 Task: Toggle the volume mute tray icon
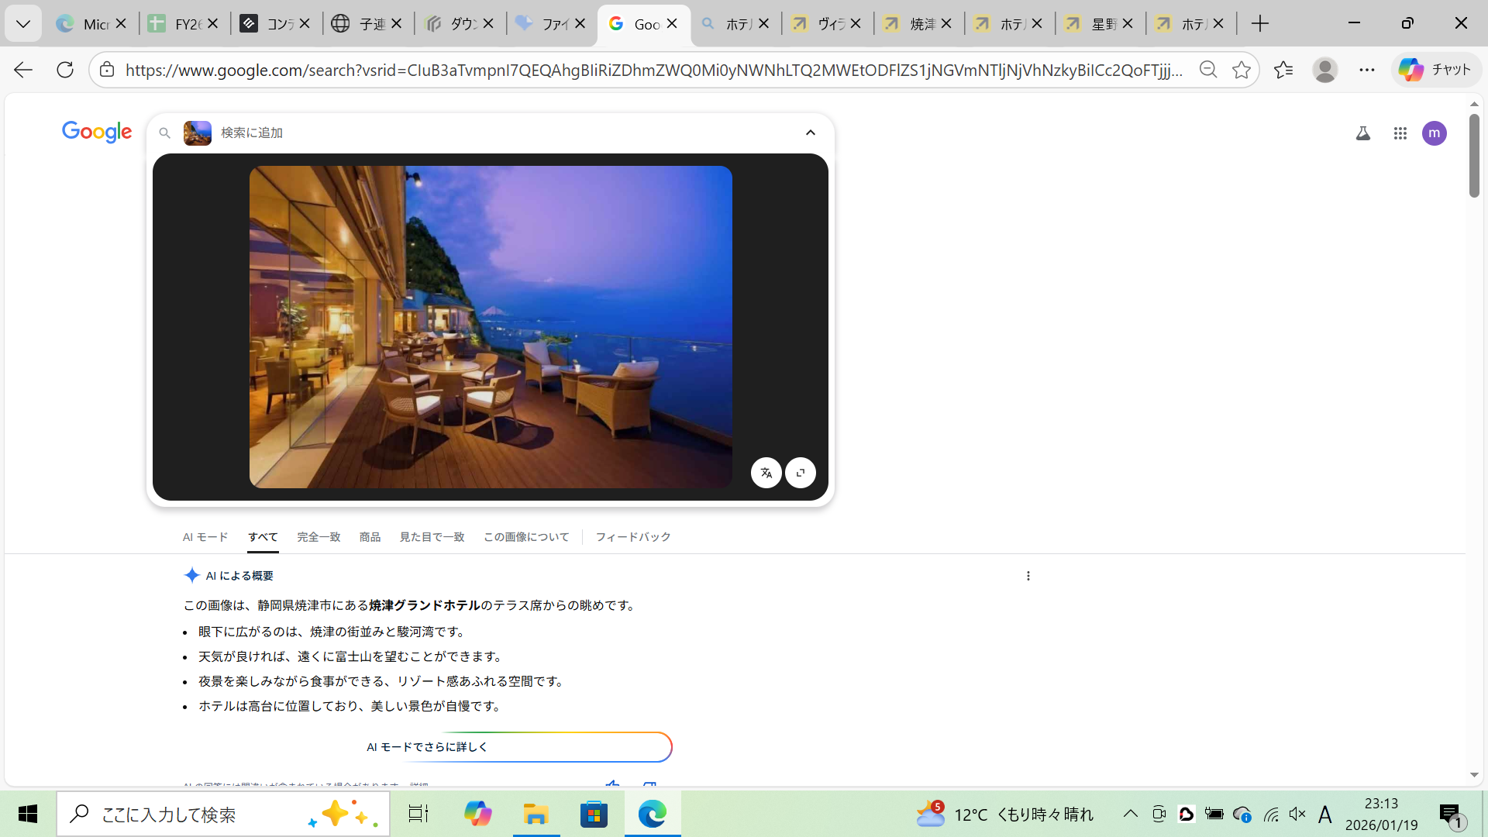(x=1297, y=814)
